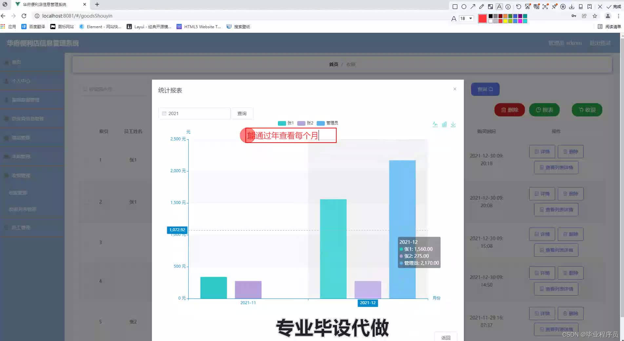Viewport: 624px width, 341px height.
Task: Click the address bar URL
Action: (77, 16)
